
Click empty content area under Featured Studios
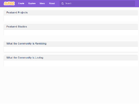point(71,32)
